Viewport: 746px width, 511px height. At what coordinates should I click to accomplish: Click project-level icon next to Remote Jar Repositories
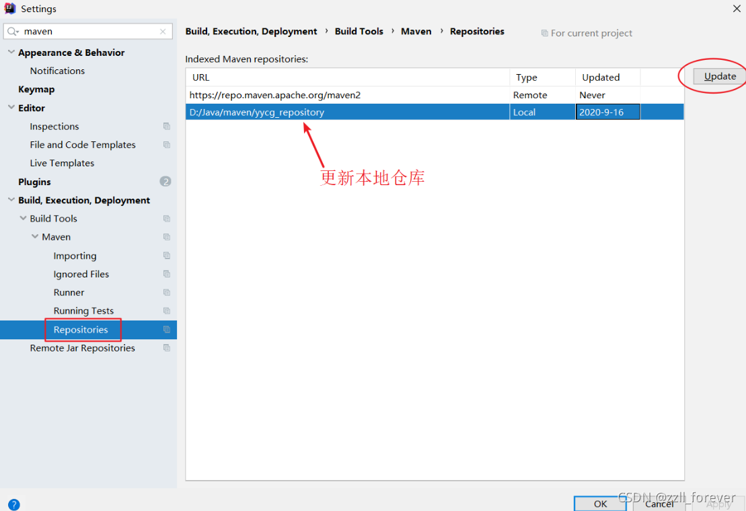tap(167, 348)
